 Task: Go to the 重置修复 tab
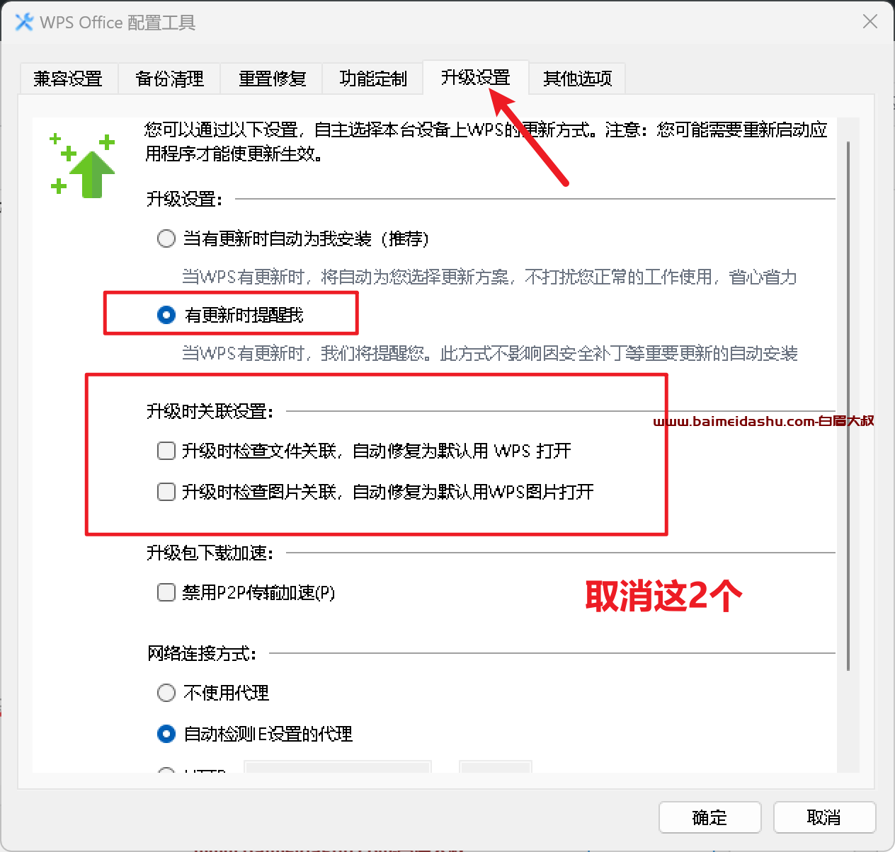coord(272,79)
